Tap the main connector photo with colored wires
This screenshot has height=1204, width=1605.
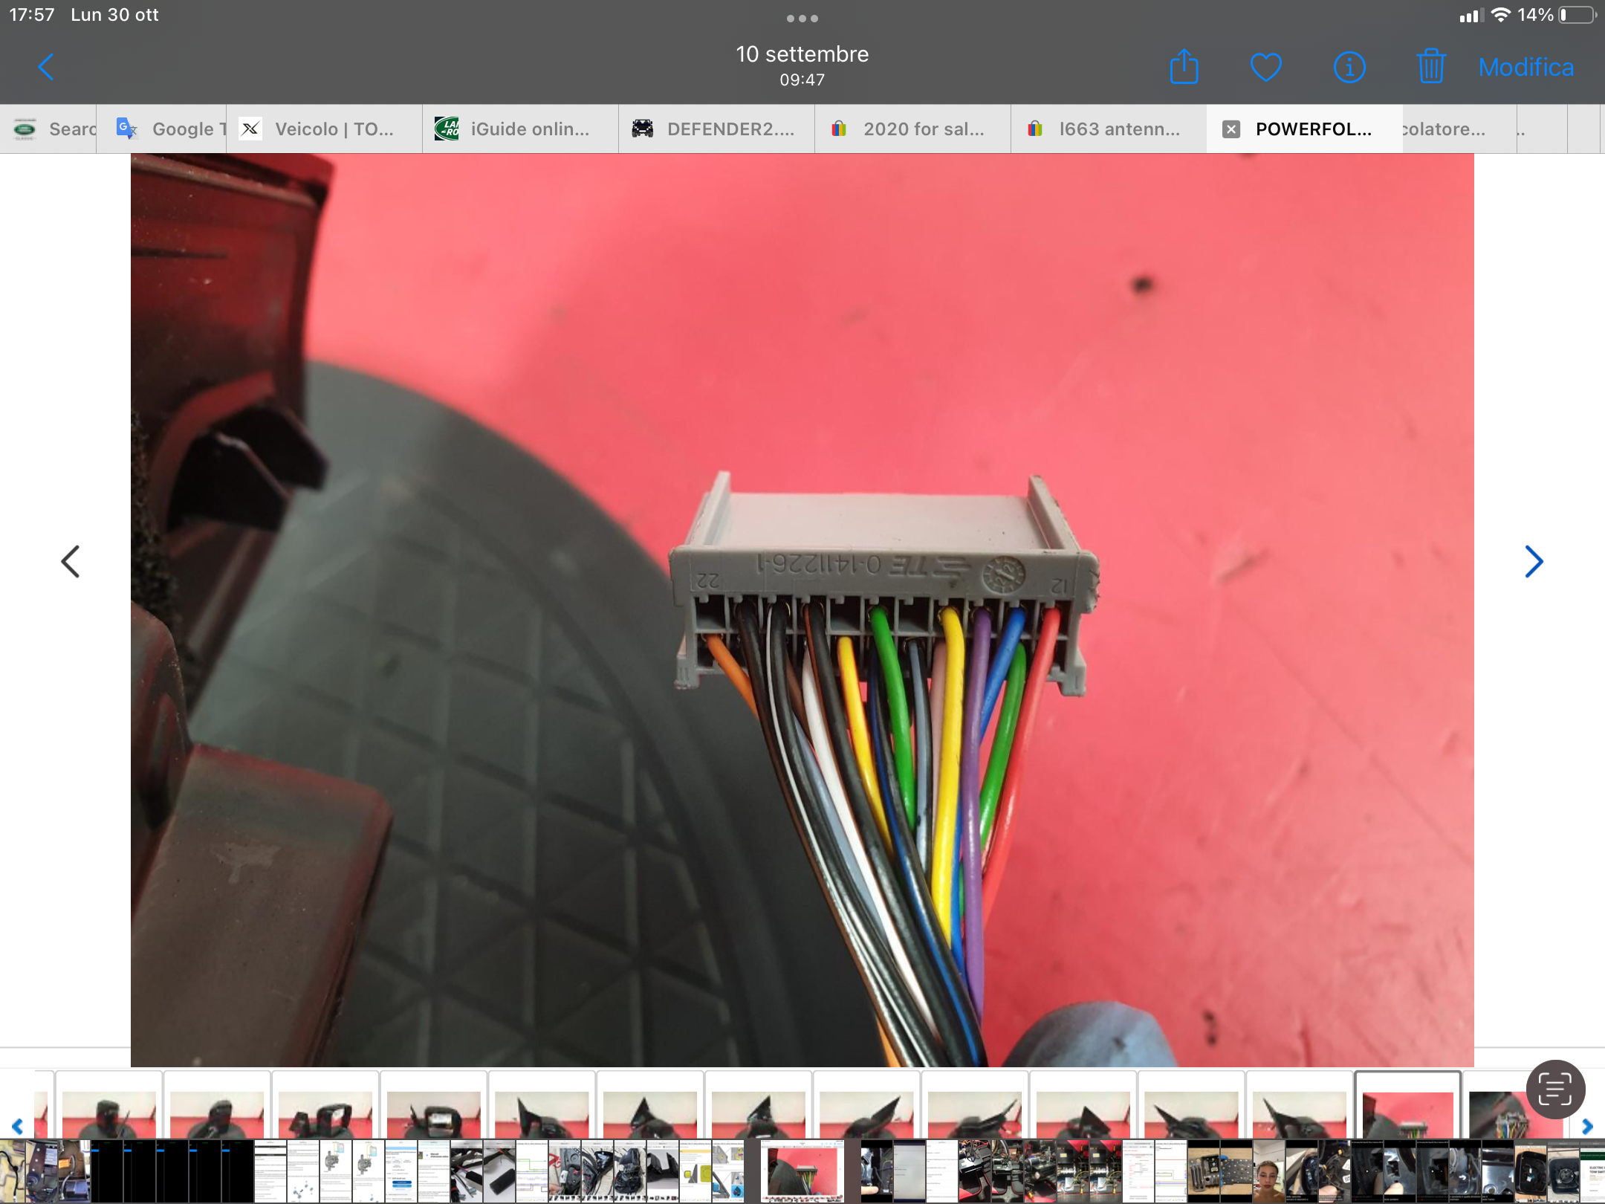(x=802, y=609)
